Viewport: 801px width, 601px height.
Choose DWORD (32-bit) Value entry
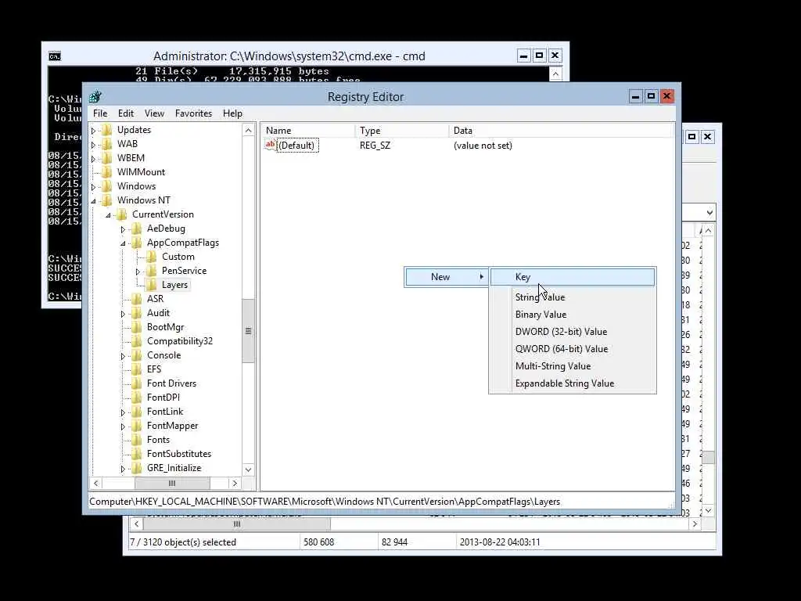pos(573,332)
